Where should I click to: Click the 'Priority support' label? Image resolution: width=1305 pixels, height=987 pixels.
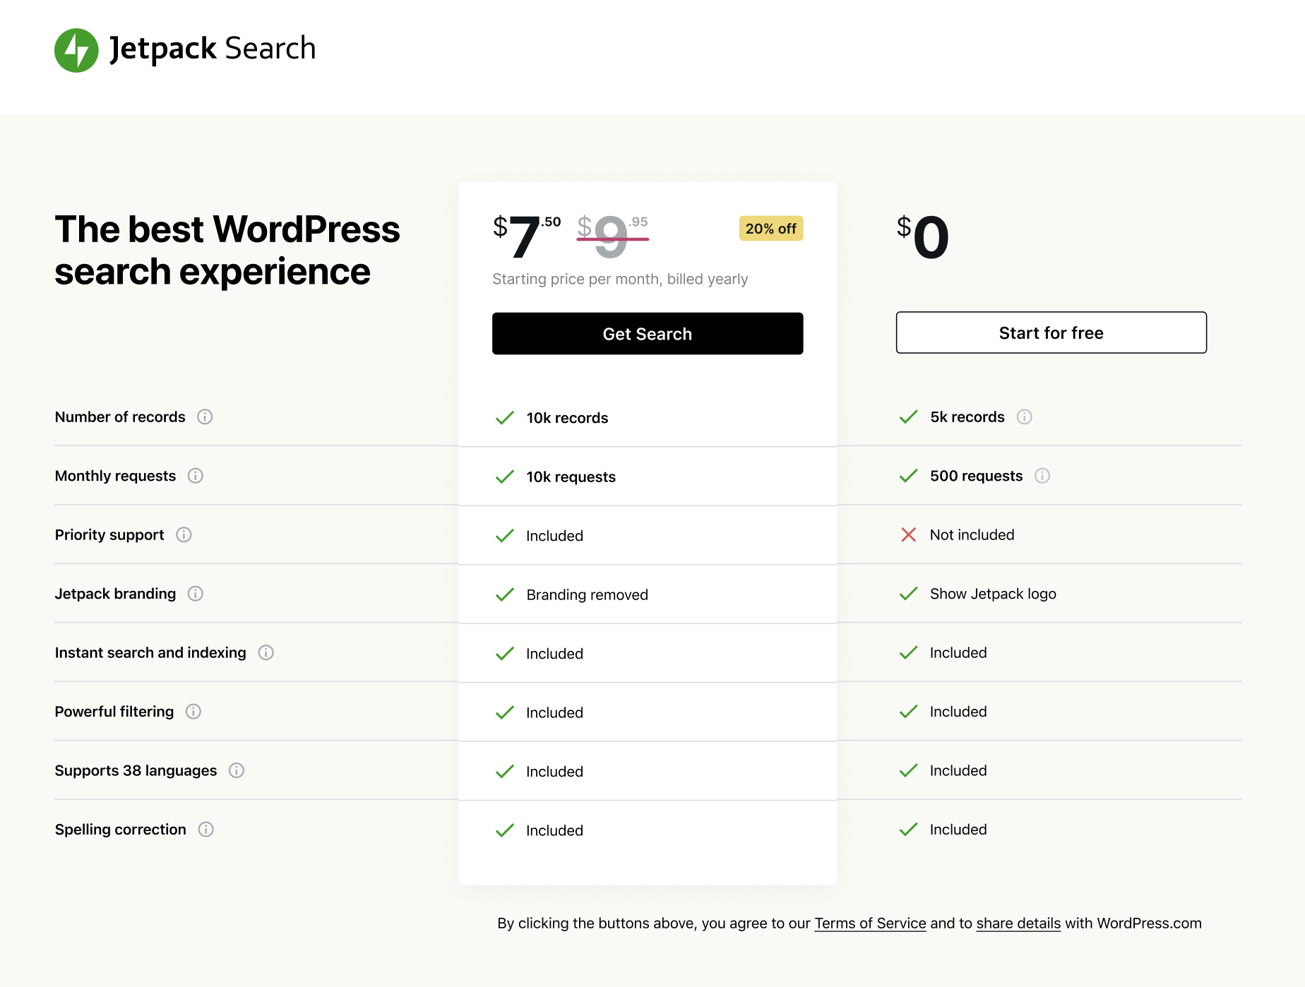coord(109,534)
